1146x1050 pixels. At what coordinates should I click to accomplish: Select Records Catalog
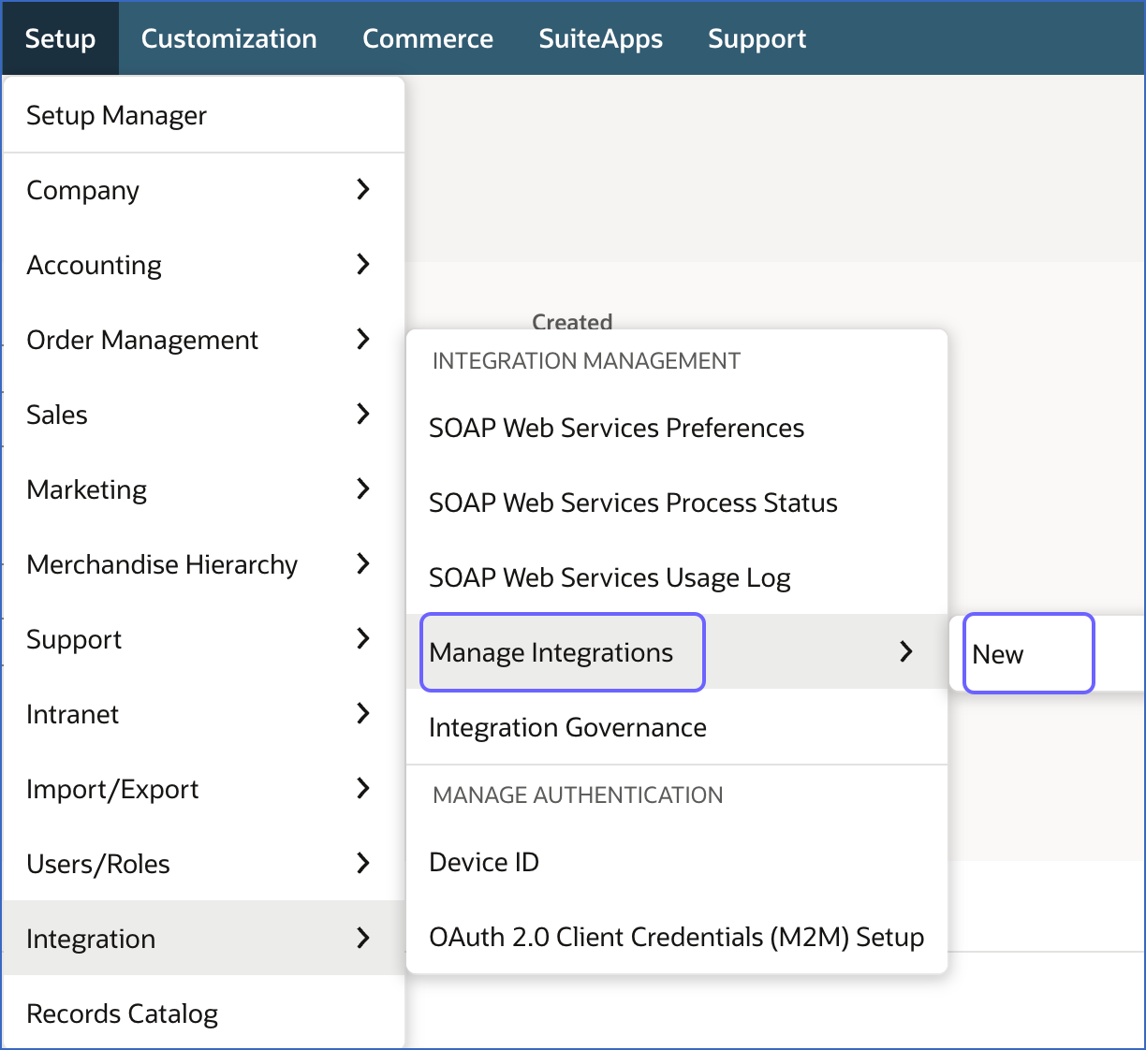(x=122, y=1013)
